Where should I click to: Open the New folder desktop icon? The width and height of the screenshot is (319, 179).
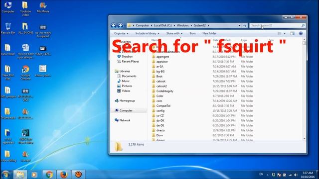pos(8,50)
